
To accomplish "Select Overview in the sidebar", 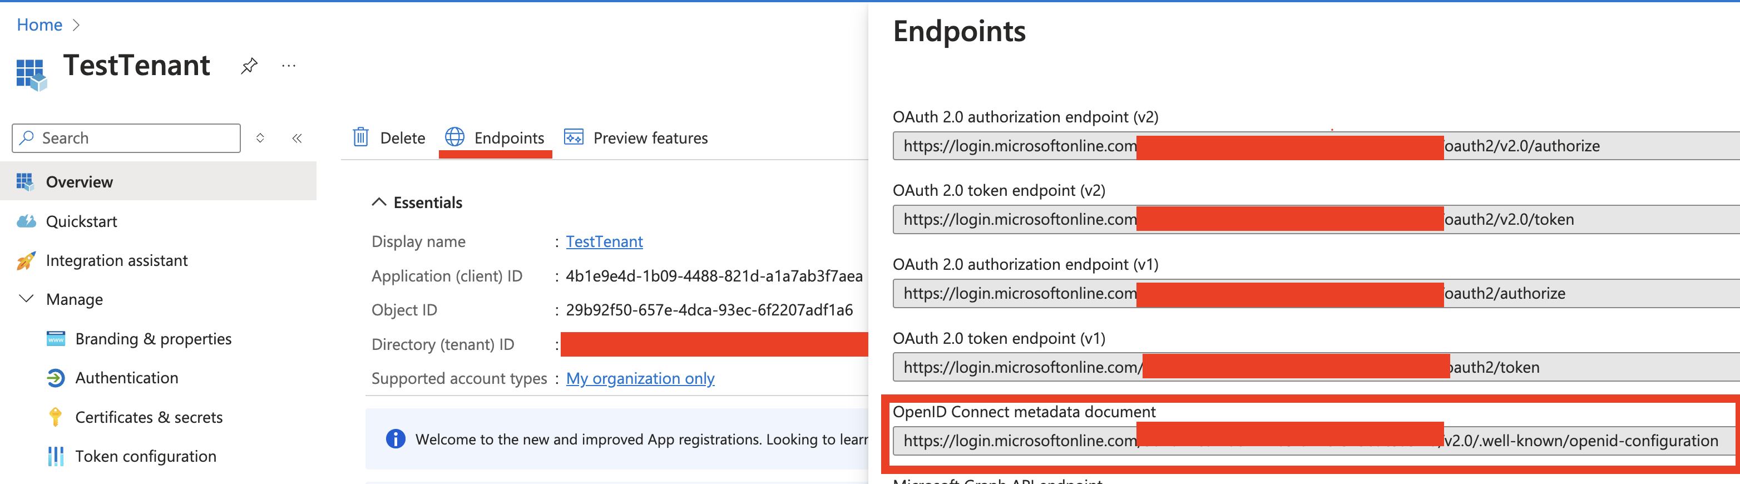I will [158, 181].
